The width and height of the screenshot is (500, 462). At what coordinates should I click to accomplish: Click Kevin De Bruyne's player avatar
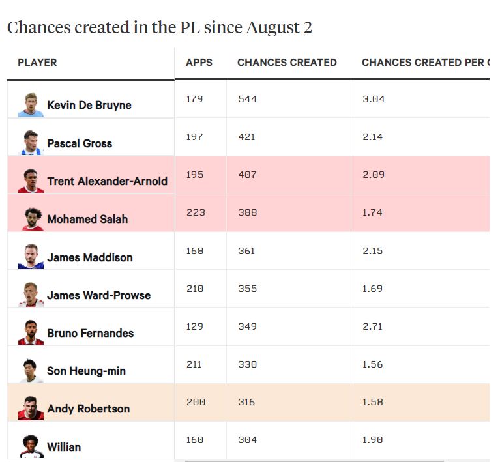pos(31,104)
